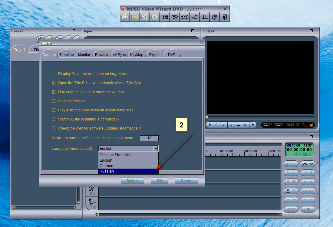Enable Start MBS file scanning automatically

coord(54,119)
